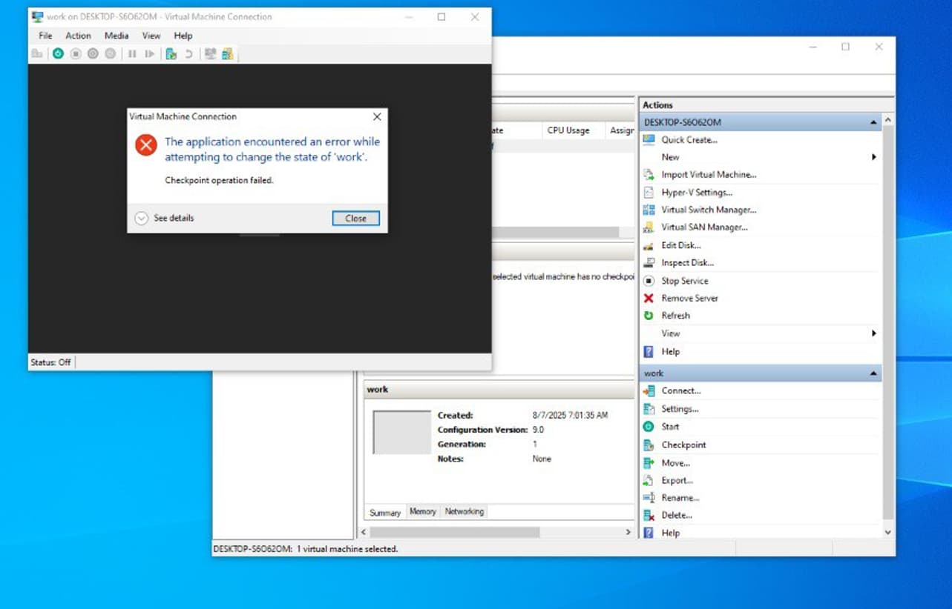Open the Media menu
The height and width of the screenshot is (609, 952).
pyautogui.click(x=116, y=36)
